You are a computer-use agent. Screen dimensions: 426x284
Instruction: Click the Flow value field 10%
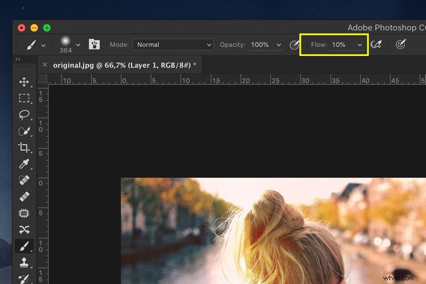339,44
